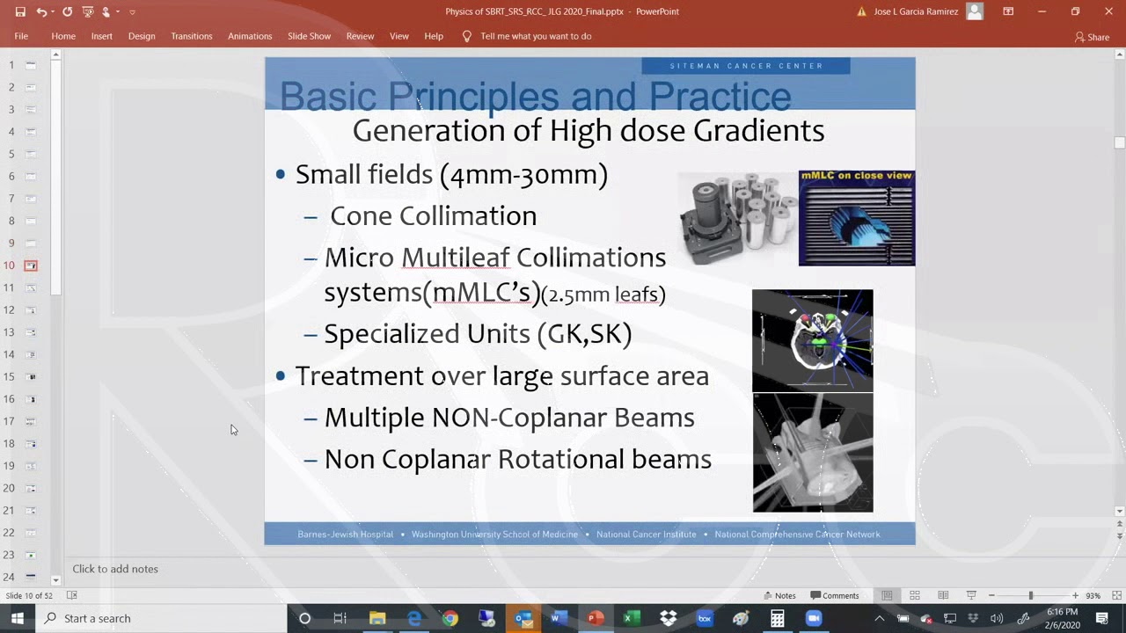
Task: Open the Slide Show ribbon tab
Action: click(309, 36)
